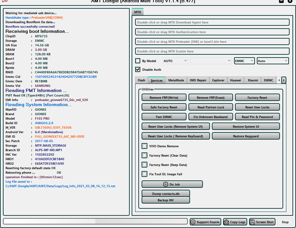This screenshot has height=228, width=296.
Task: Open the empty model dropdown
Action: [x=211, y=61]
